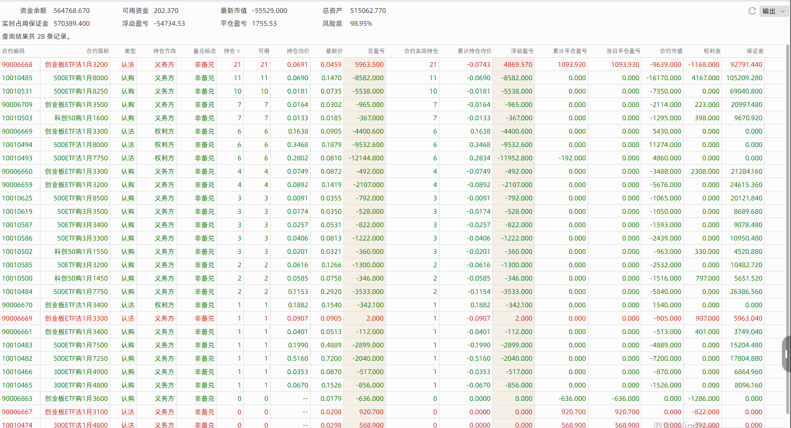Screen dimensions: 791x428
Task: Select contract 10010485 row
Action: pyautogui.click(x=18, y=78)
